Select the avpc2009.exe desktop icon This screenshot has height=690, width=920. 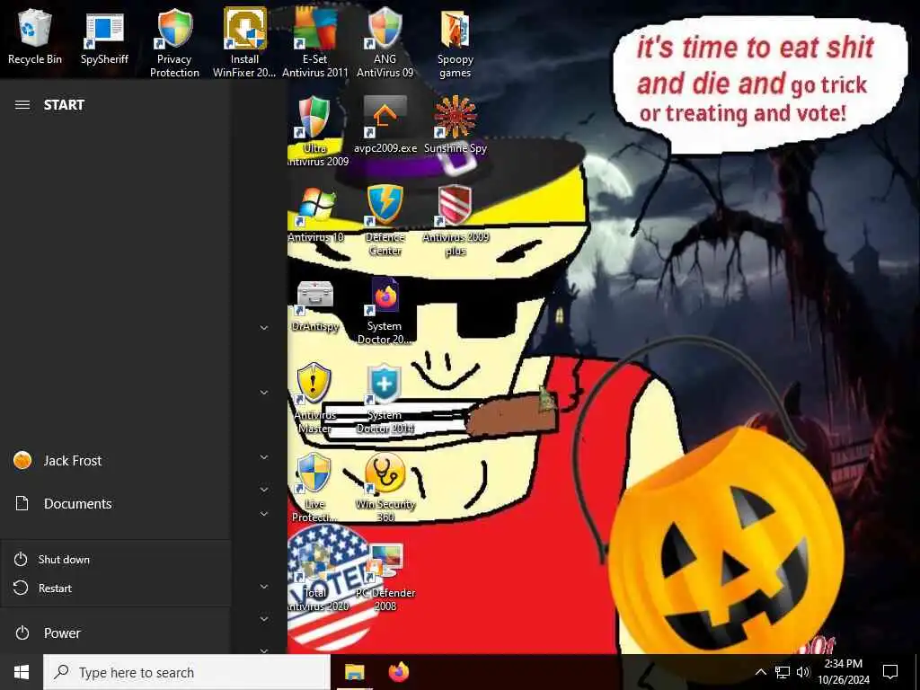pyautogui.click(x=385, y=124)
